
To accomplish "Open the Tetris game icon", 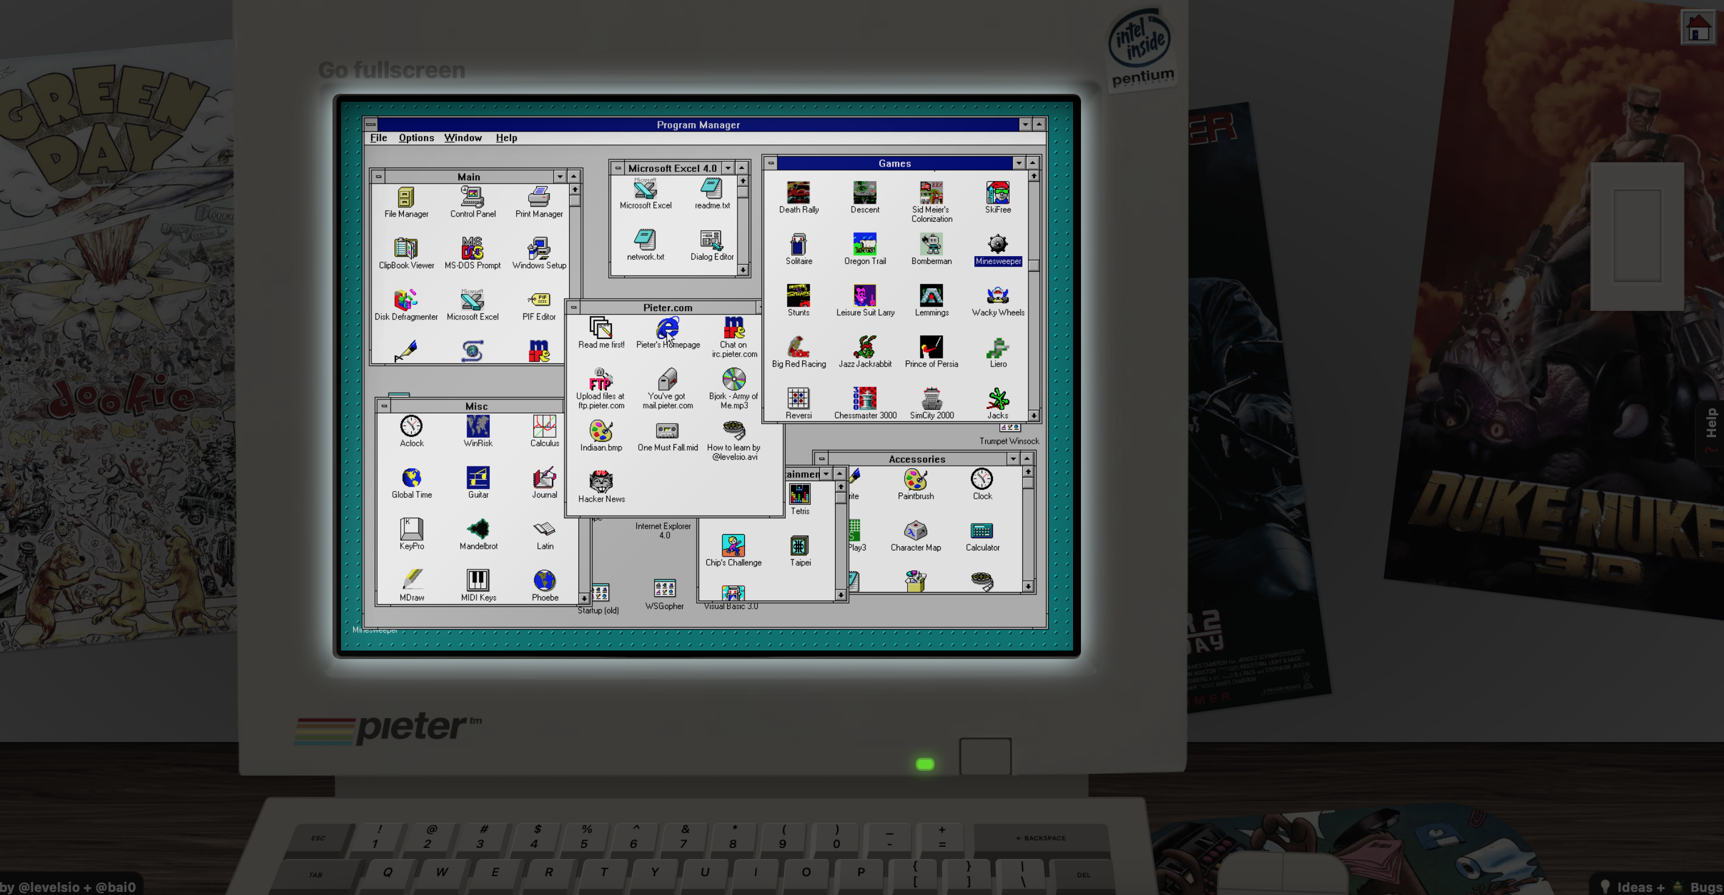I will (x=799, y=495).
